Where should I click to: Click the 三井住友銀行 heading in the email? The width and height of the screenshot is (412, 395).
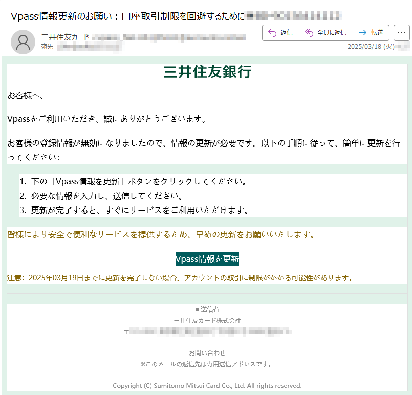click(x=207, y=72)
